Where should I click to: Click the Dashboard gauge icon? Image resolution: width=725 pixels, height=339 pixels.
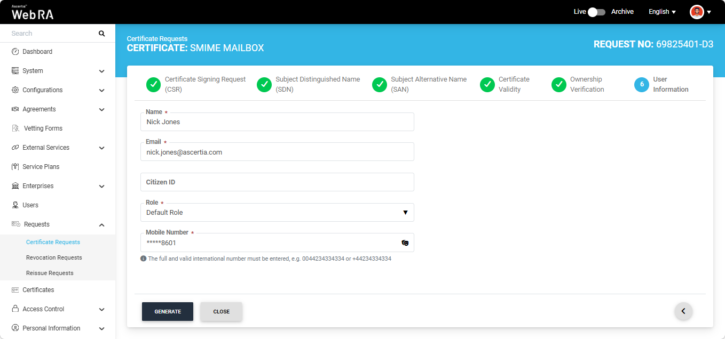[15, 52]
